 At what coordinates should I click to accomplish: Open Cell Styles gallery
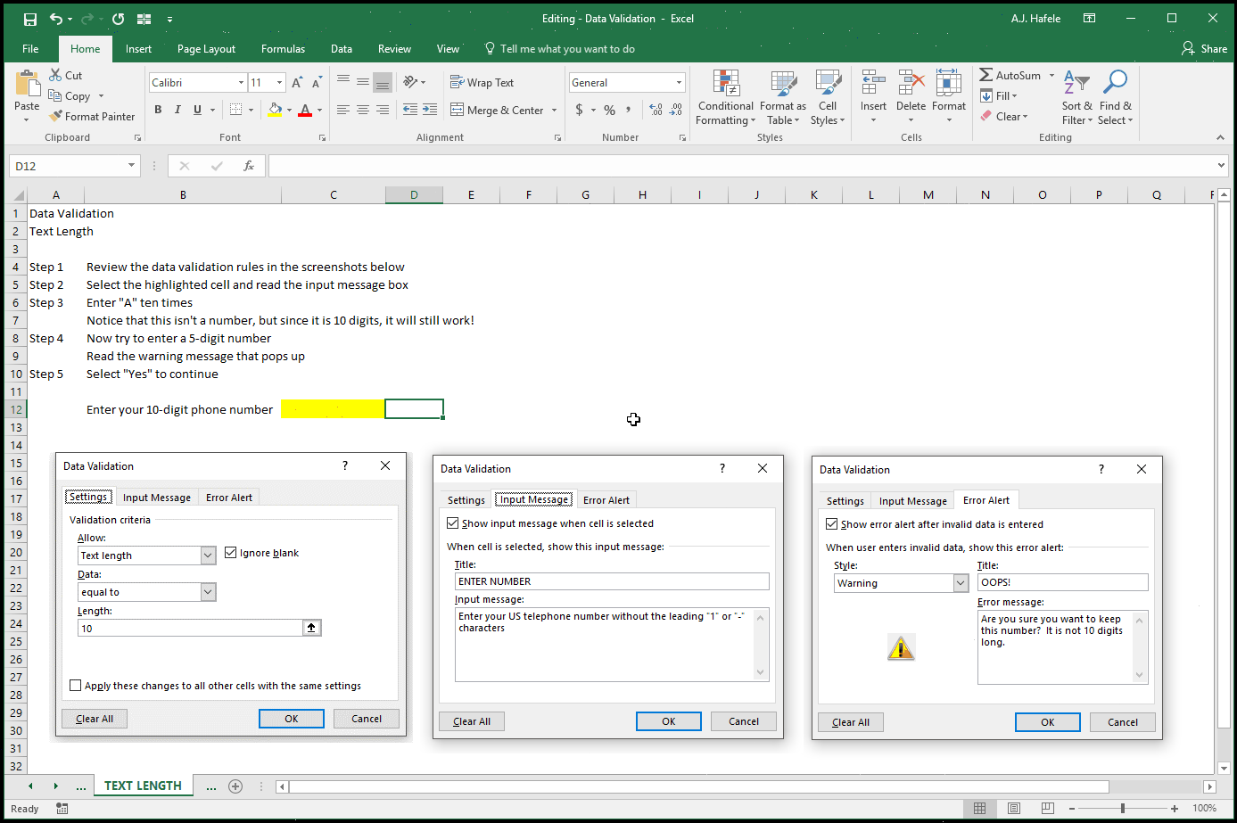(828, 98)
